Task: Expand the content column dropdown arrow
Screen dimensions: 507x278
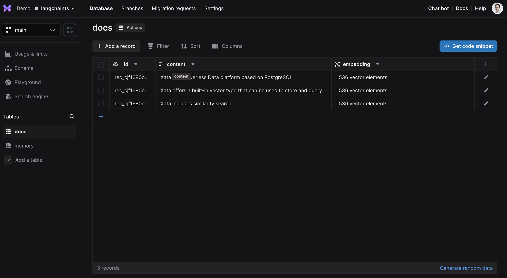Action: tap(193, 64)
